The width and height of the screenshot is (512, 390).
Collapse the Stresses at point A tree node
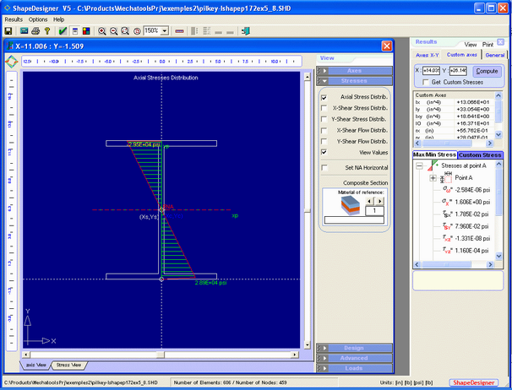tap(419, 165)
